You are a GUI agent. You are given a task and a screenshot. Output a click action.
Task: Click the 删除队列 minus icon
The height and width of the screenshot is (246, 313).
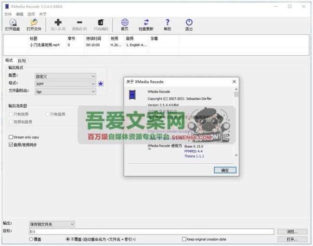(x=79, y=22)
